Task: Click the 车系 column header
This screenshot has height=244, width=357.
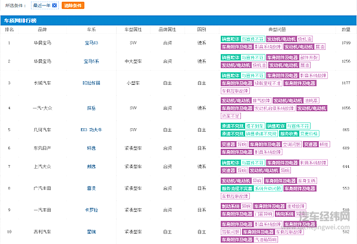Action: point(91,30)
